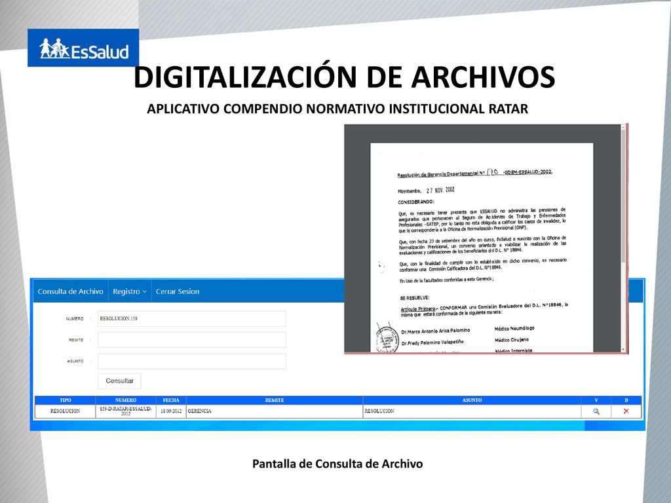
Task: Select the NUMERO column header
Action: coord(126,400)
